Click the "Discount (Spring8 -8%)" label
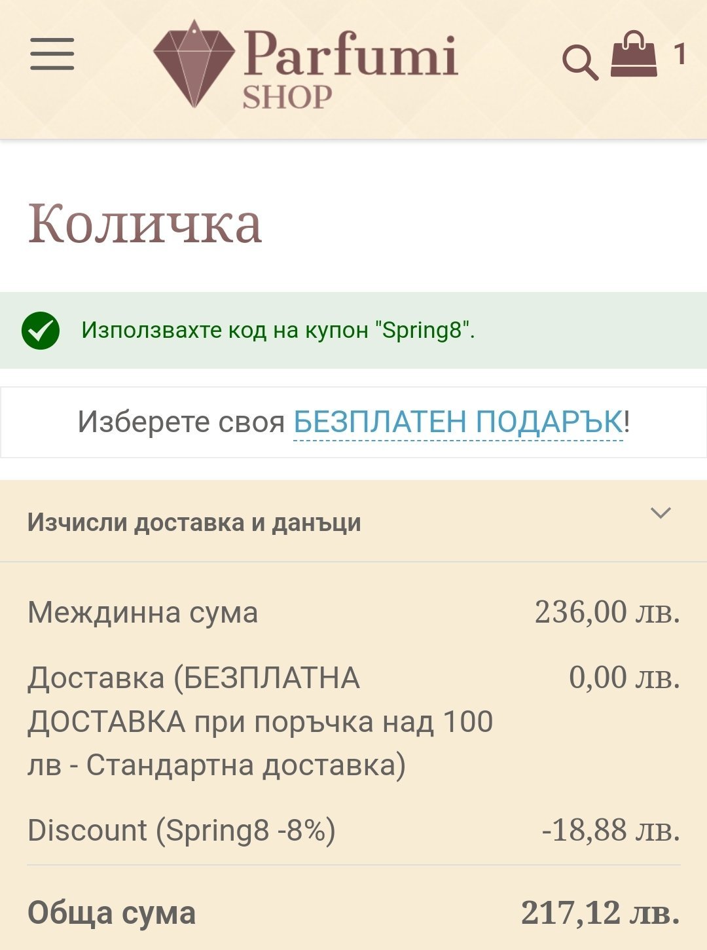 tap(181, 830)
